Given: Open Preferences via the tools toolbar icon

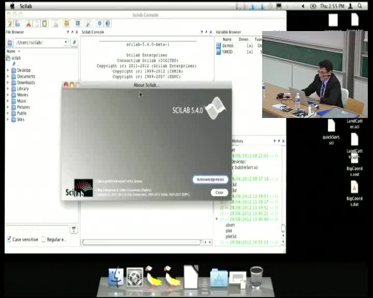Looking at the screenshot, I should [89, 23].
